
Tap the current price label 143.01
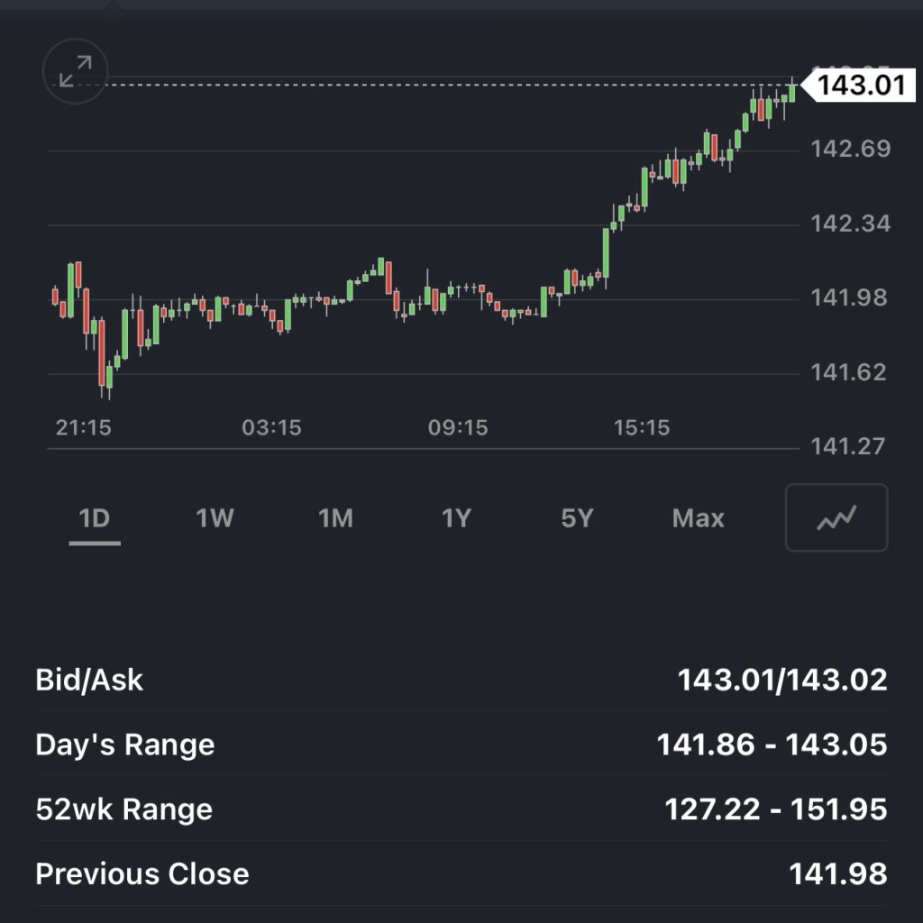tap(858, 87)
